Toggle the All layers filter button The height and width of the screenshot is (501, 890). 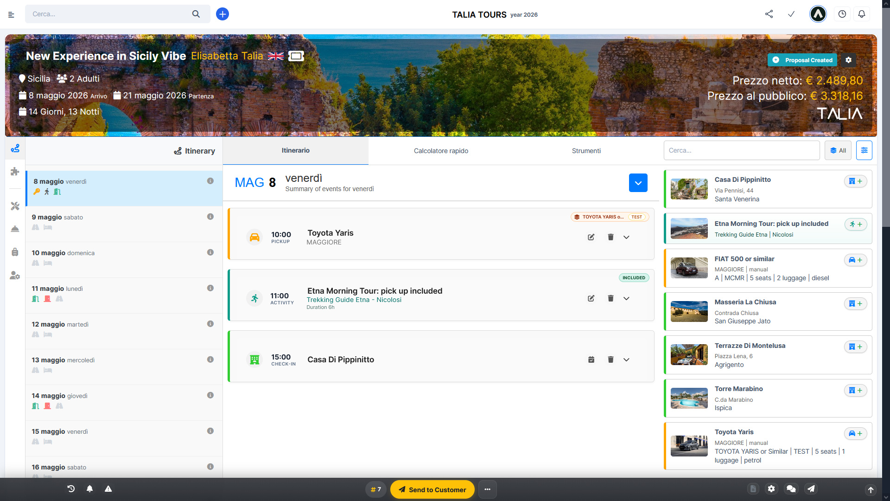[838, 150]
